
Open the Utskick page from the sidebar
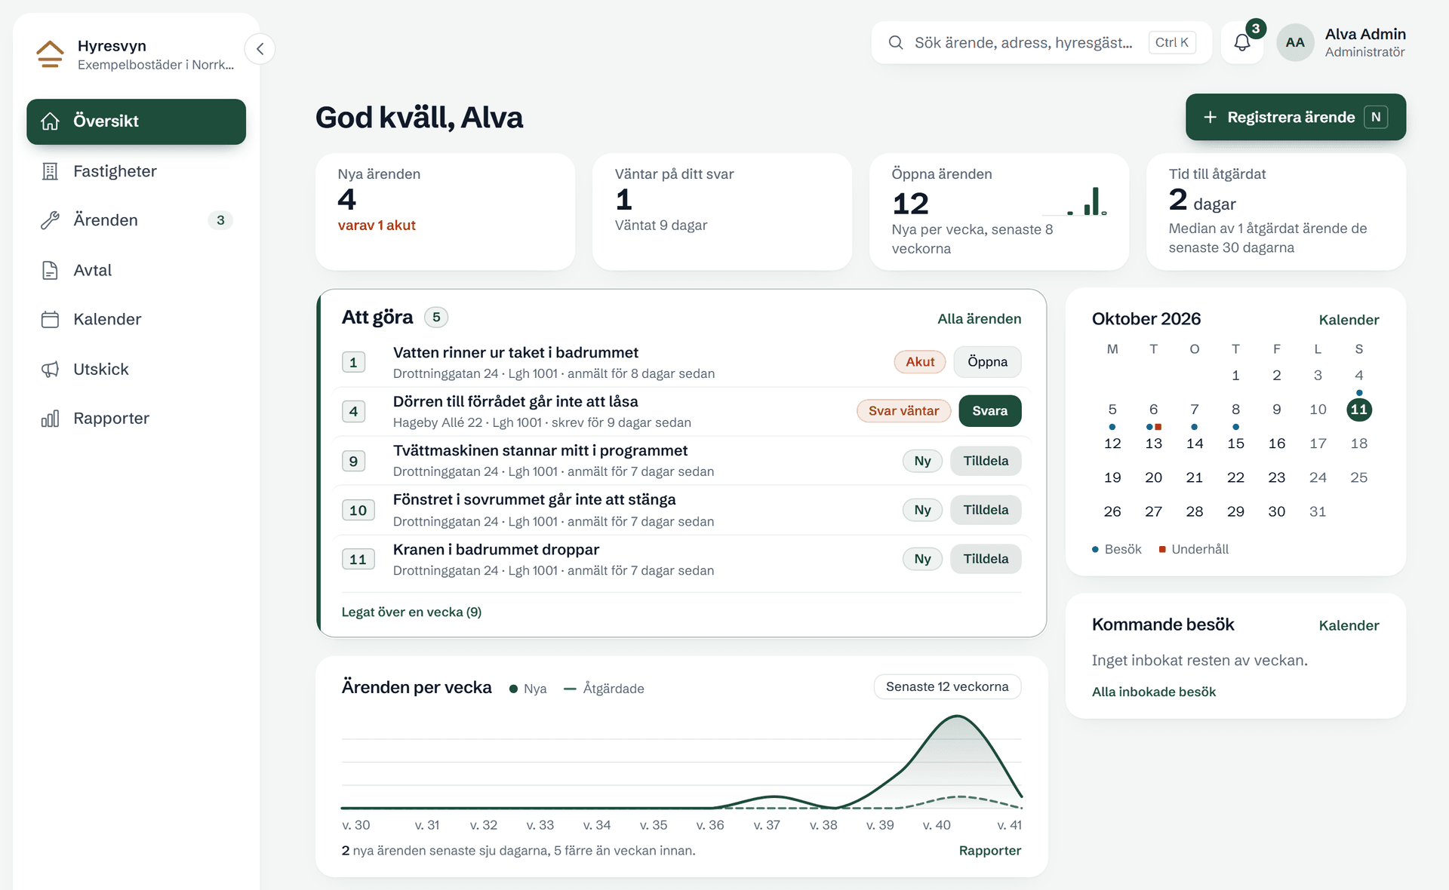(136, 369)
